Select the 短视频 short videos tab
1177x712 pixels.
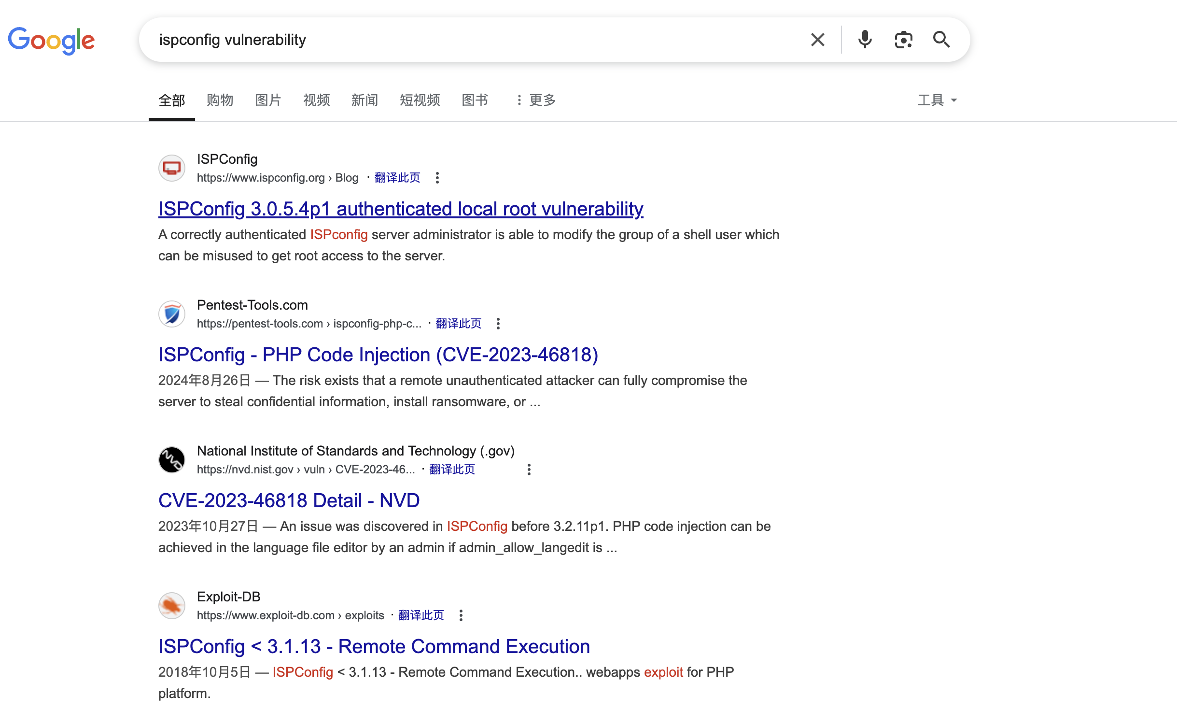pyautogui.click(x=420, y=100)
